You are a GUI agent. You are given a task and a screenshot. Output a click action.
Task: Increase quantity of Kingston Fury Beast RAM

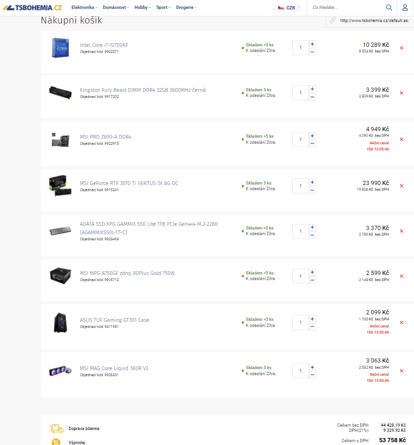(312, 89)
